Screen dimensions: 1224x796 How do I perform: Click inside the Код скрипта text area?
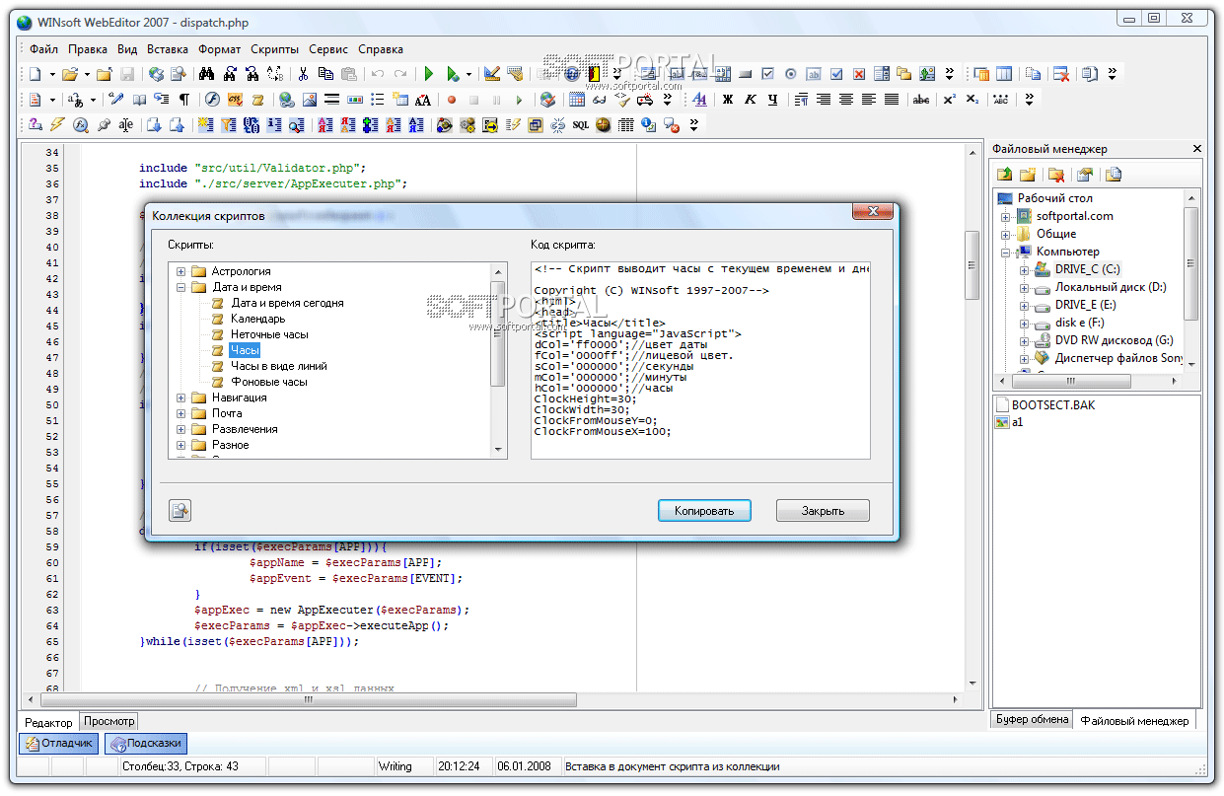click(x=700, y=360)
